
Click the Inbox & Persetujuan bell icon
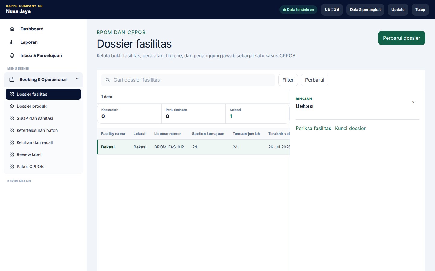tap(12, 55)
